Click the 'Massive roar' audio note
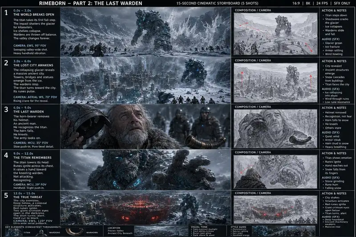Viewport: 356px width, 237px height. (333, 227)
